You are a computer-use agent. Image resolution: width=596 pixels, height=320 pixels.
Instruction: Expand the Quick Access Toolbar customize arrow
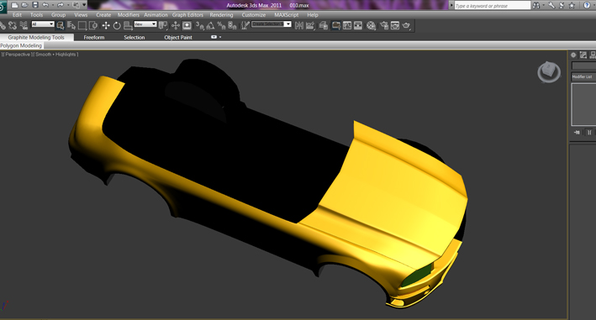[x=84, y=5]
